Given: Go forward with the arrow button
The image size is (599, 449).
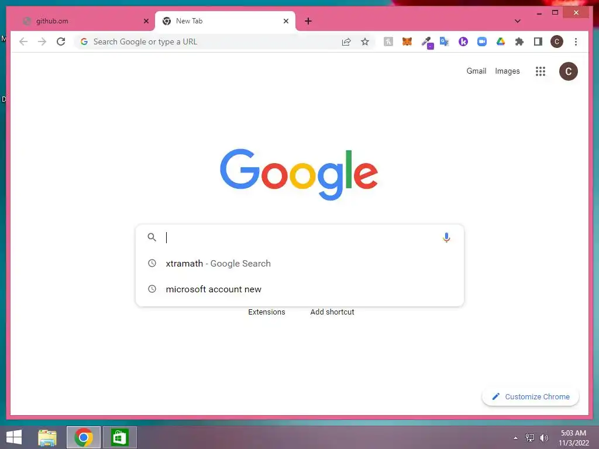Looking at the screenshot, I should [x=42, y=42].
